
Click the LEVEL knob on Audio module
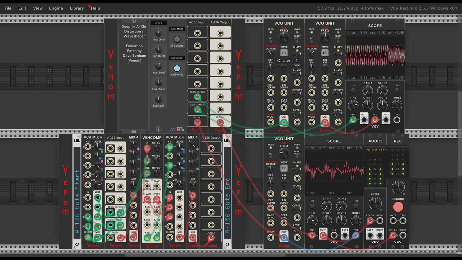[x=375, y=203]
